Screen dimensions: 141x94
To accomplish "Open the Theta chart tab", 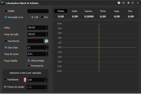I will pos(103,11).
